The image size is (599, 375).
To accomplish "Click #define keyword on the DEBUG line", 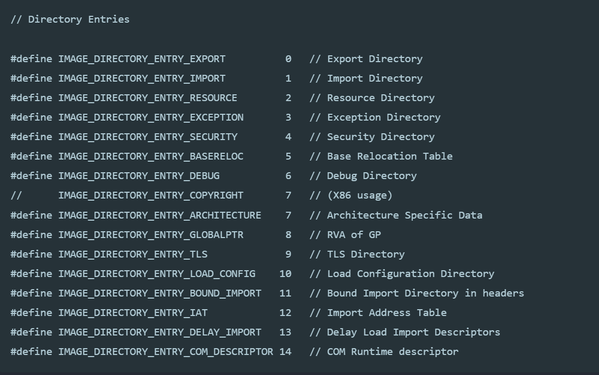I will click(x=31, y=176).
